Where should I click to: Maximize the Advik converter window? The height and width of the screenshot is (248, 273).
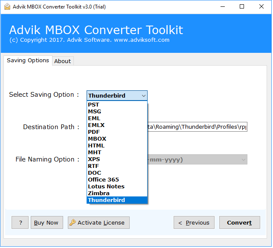[x=243, y=7]
